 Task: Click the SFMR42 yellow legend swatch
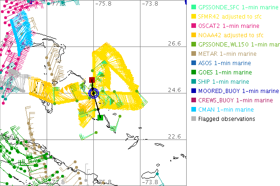coord(194,17)
